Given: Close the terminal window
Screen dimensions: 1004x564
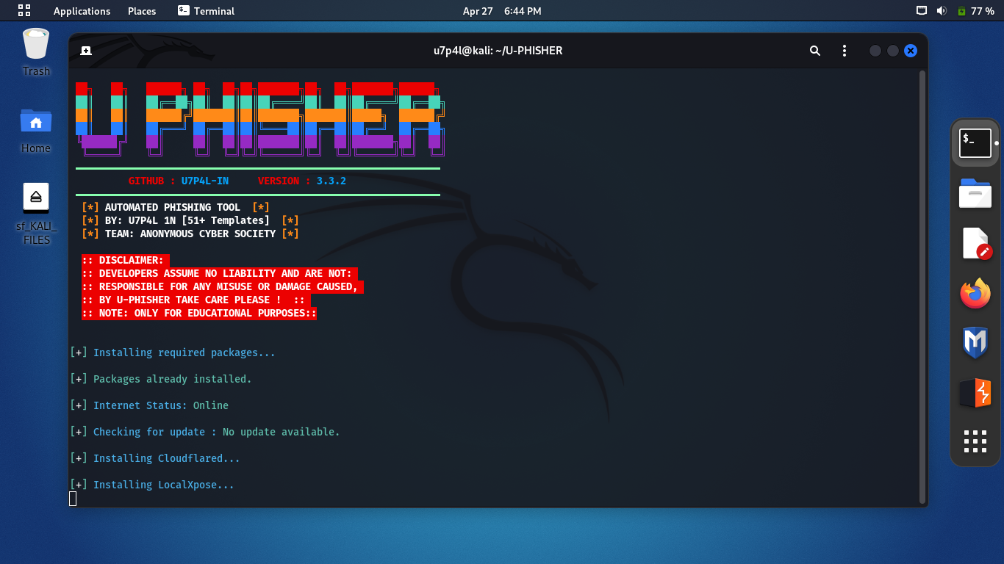Looking at the screenshot, I should pyautogui.click(x=911, y=51).
